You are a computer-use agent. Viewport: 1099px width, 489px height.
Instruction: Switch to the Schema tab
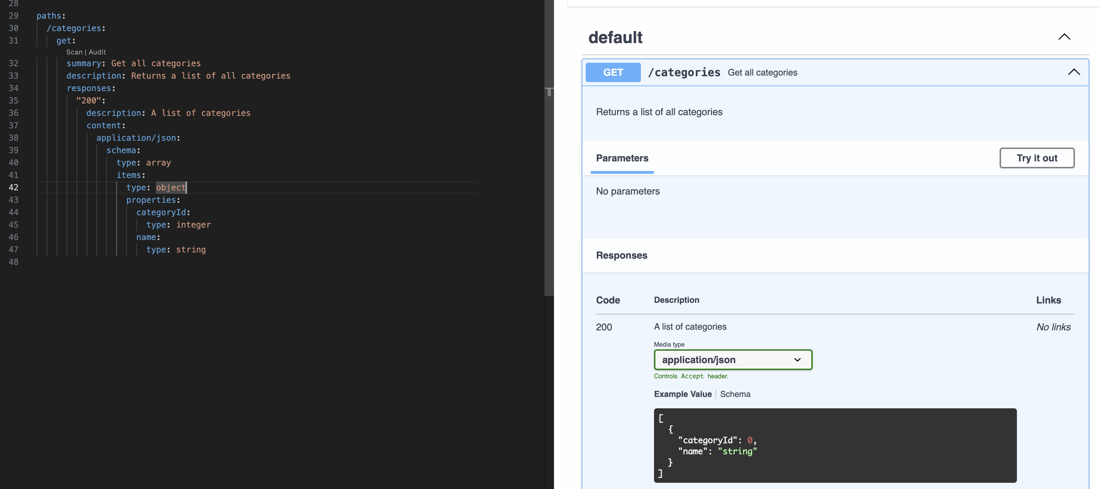(x=735, y=394)
